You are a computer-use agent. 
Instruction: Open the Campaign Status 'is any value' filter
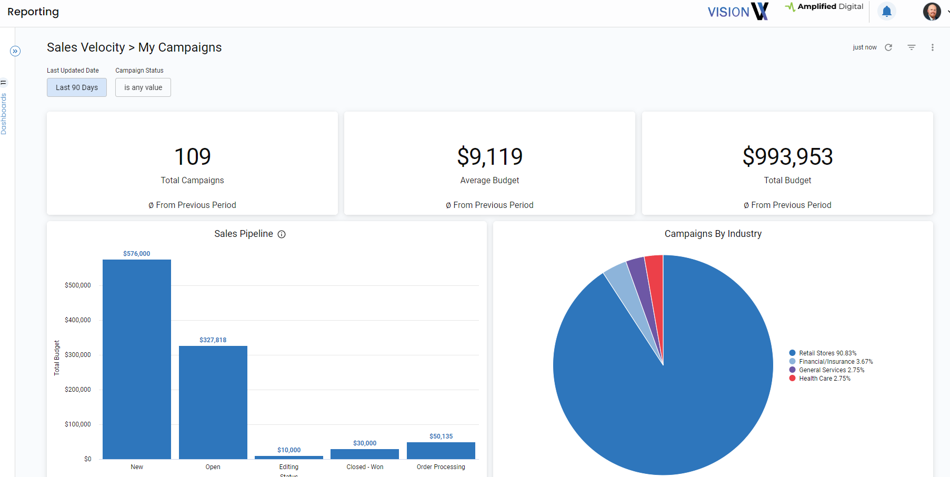[143, 87]
